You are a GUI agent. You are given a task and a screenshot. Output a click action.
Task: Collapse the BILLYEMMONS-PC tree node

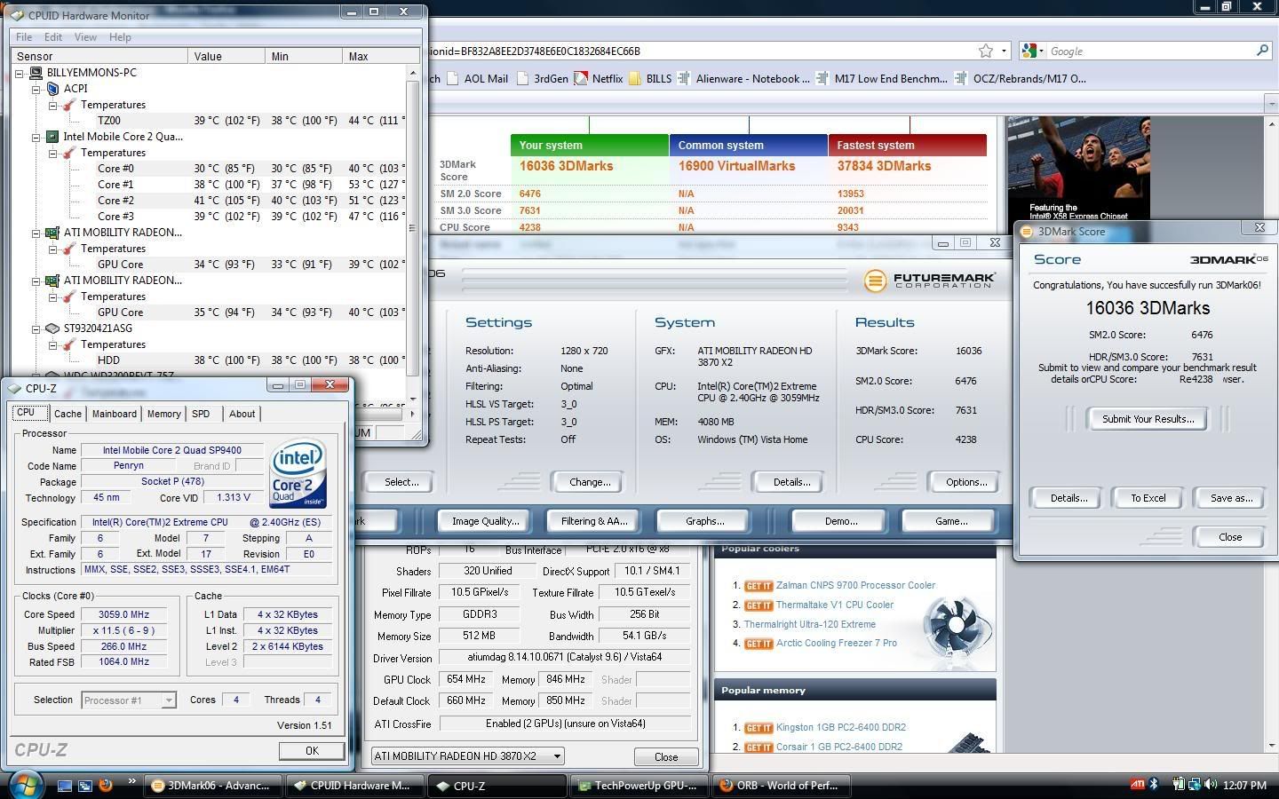(x=20, y=73)
